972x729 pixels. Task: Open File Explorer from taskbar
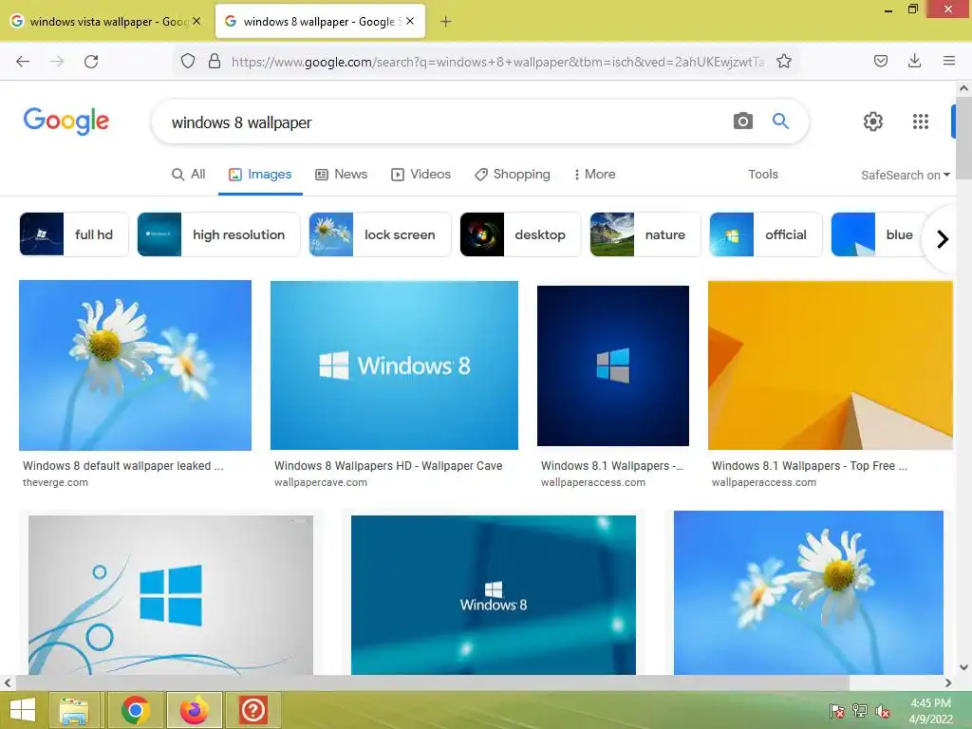(x=74, y=710)
